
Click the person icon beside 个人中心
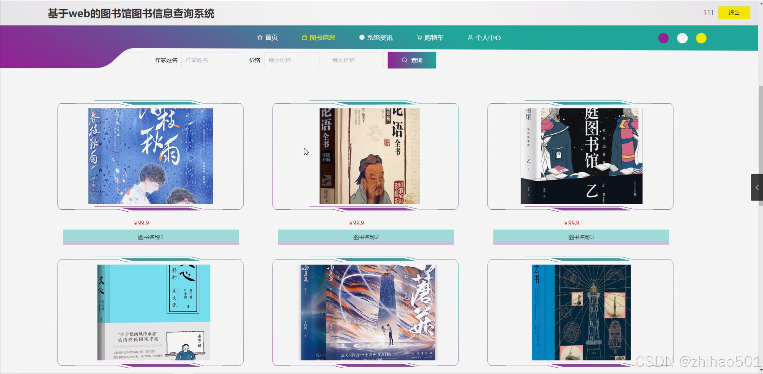(470, 37)
